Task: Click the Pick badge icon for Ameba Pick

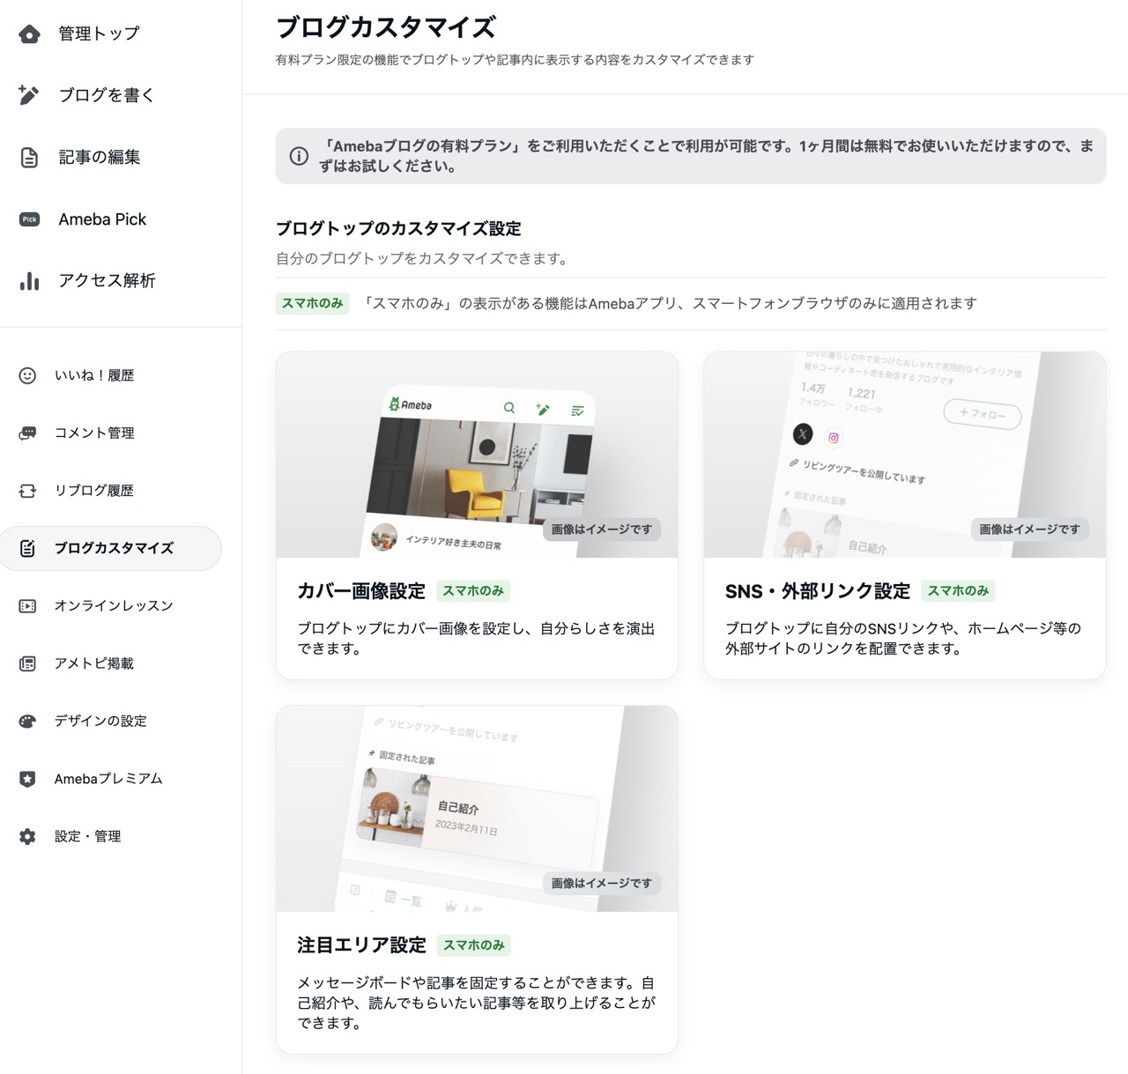Action: click(29, 219)
